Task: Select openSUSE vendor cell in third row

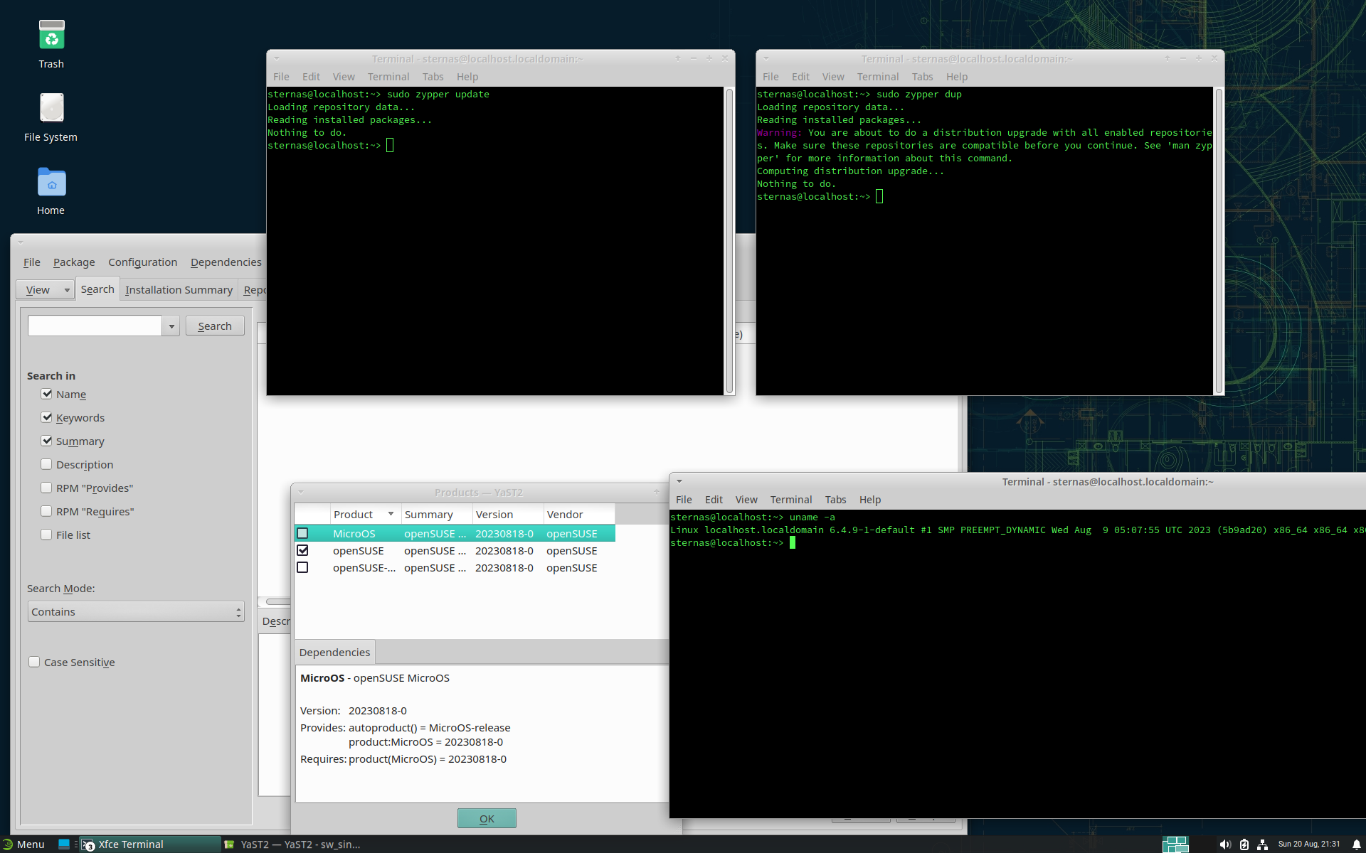Action: coord(571,567)
